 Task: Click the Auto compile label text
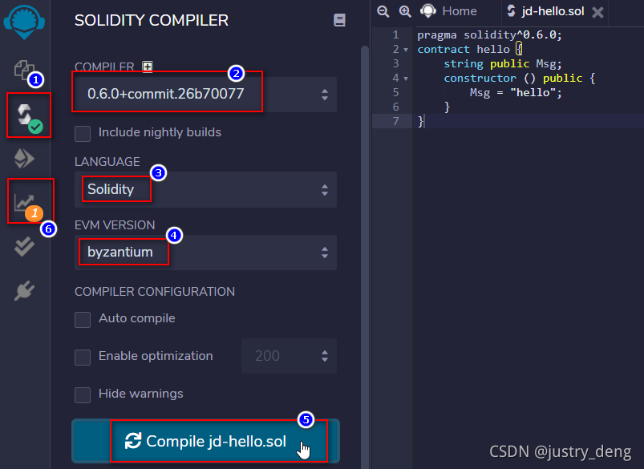[137, 318]
